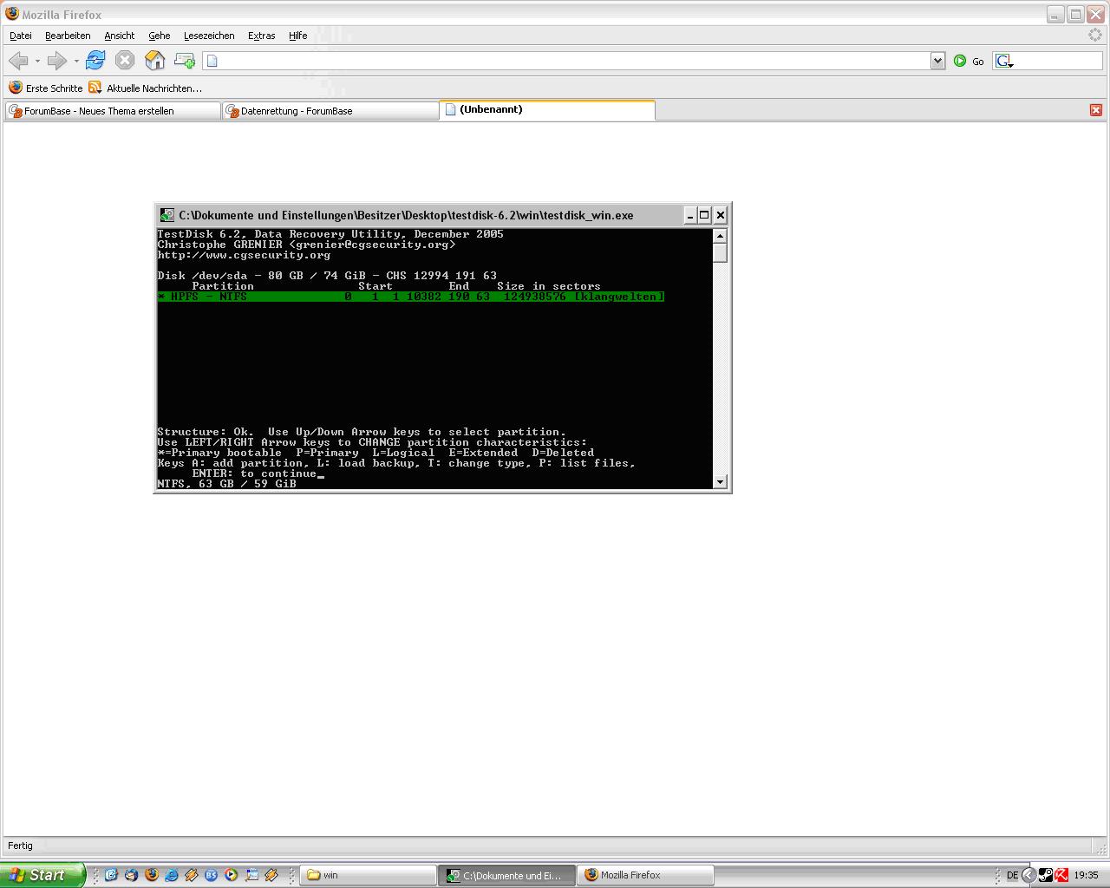Viewport: 1110px width, 888px height.
Task: Select the (Unbenannt) tab
Action: click(x=547, y=110)
